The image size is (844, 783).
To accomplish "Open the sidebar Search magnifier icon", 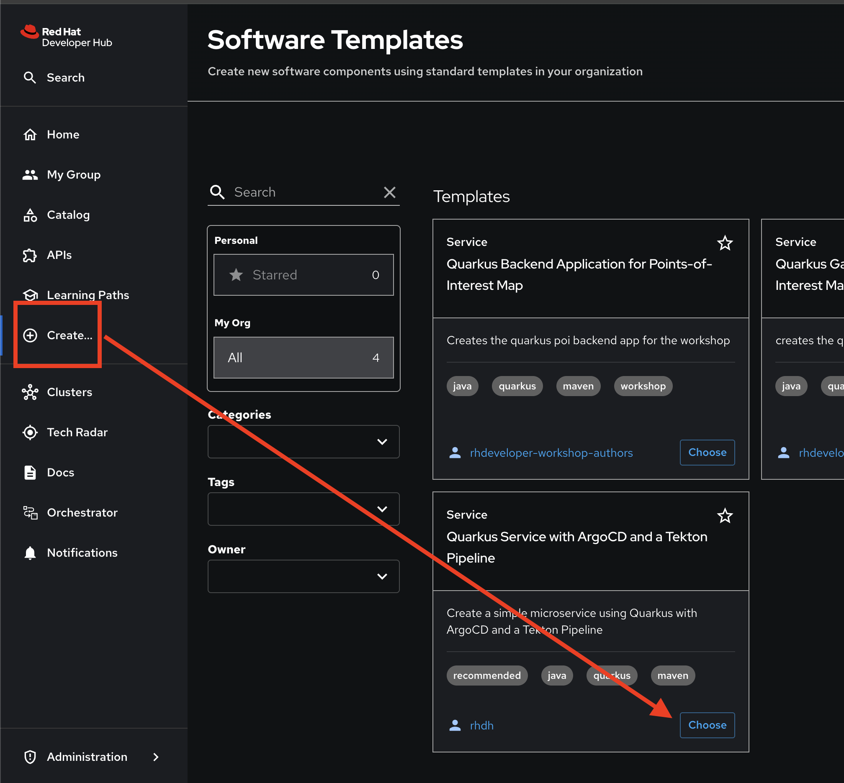I will [x=30, y=77].
